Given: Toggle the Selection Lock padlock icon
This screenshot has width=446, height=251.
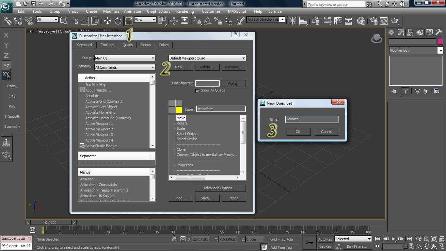Looking at the screenshot, I should (x=174, y=239).
